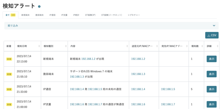Open 192.168.1.7 link in 内容 column
Viewport: 222px width, 109px height.
[x=95, y=104]
